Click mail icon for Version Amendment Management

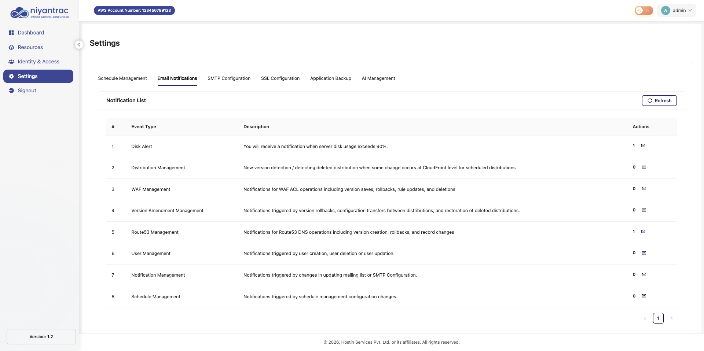pyautogui.click(x=644, y=210)
